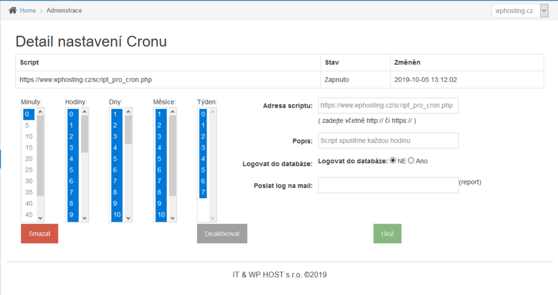Open the Home breadcrumb link
Image resolution: width=558 pixels, height=295 pixels.
point(28,10)
